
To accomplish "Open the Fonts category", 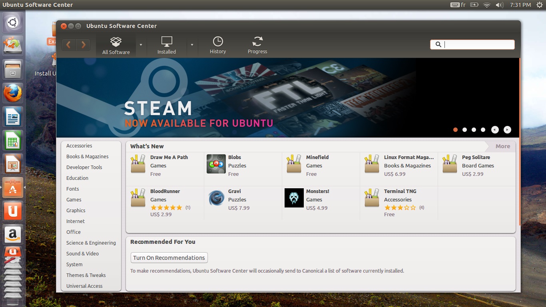I will [x=72, y=189].
